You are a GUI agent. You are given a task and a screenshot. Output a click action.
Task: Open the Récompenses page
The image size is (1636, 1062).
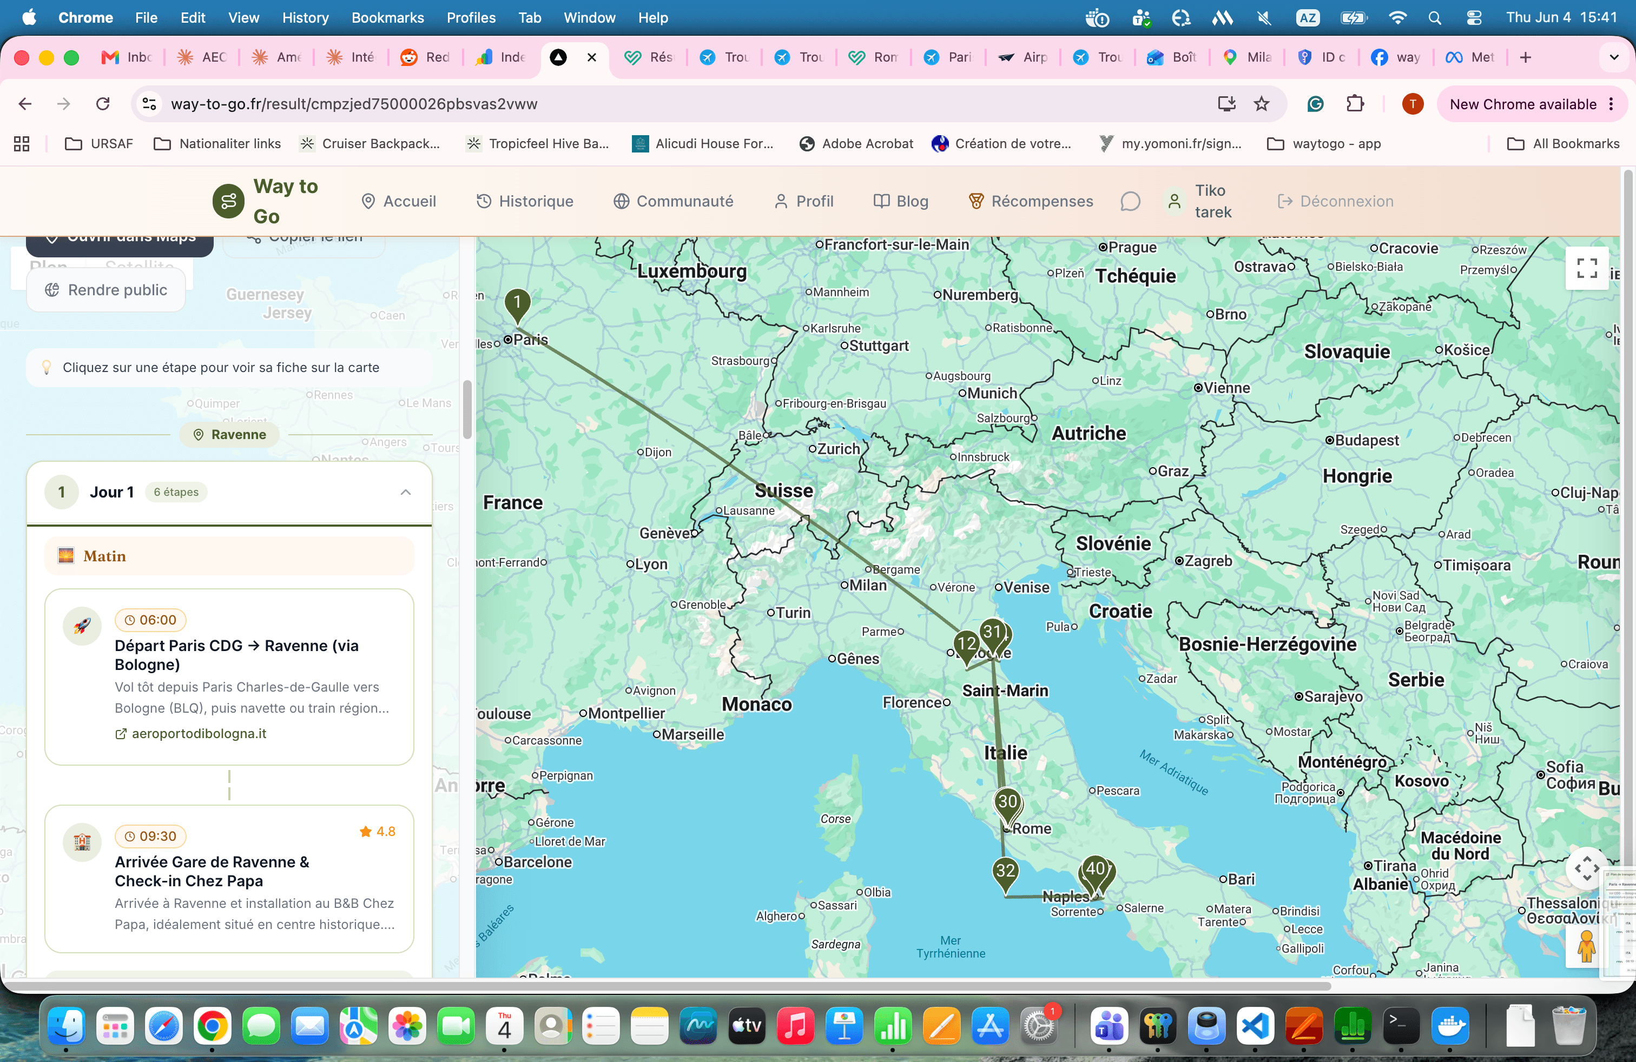[1031, 201]
